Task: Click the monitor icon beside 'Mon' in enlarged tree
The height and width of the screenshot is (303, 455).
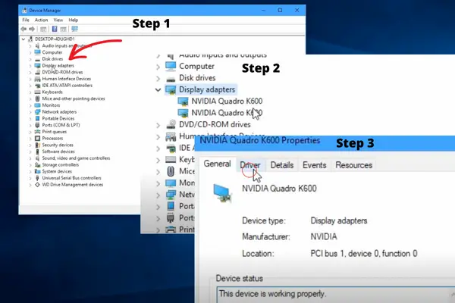Action: click(x=171, y=183)
